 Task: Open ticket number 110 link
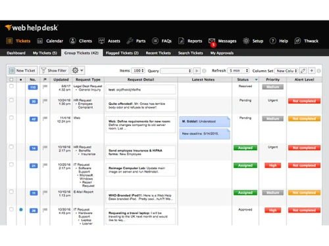(33, 87)
